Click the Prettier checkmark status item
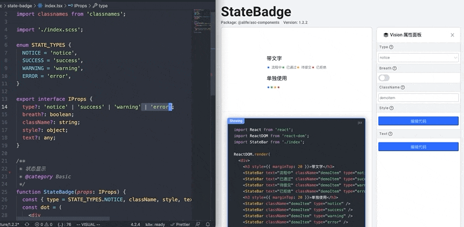The width and height of the screenshot is (464, 227). (x=180, y=224)
